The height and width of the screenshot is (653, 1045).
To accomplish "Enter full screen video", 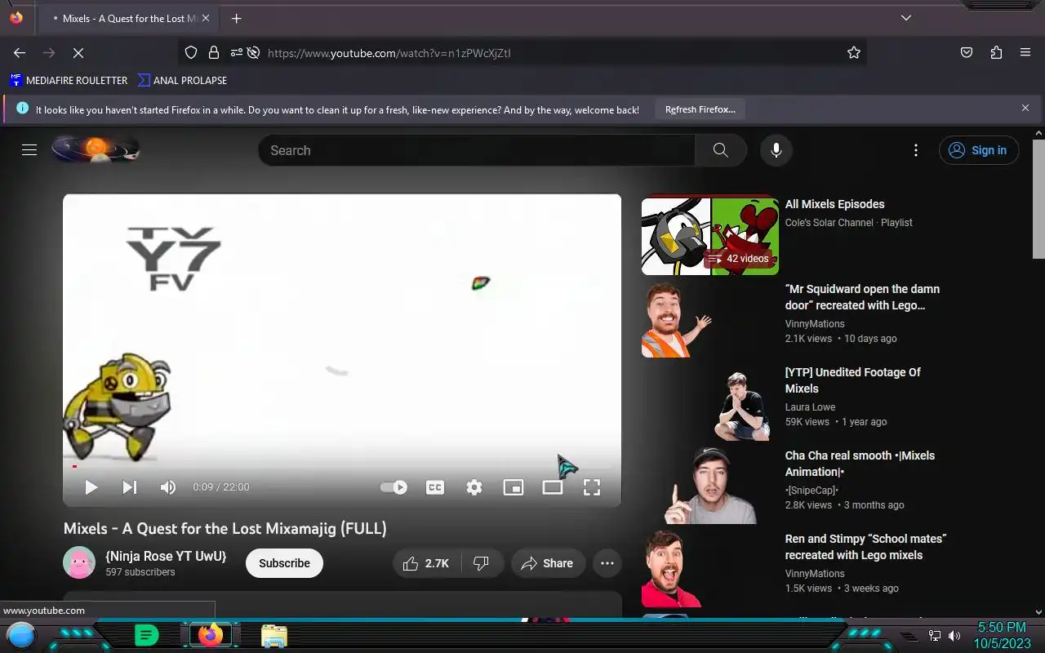I will [x=592, y=487].
